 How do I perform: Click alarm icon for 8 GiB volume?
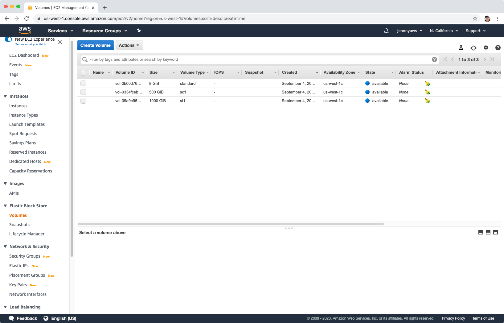(427, 84)
